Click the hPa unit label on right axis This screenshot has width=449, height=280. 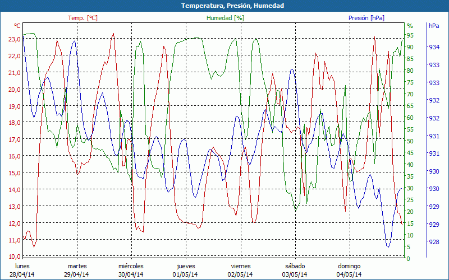pos(434,26)
